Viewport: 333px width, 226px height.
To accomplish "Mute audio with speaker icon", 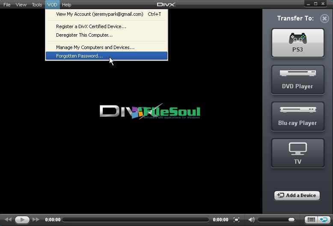I will pos(252,220).
